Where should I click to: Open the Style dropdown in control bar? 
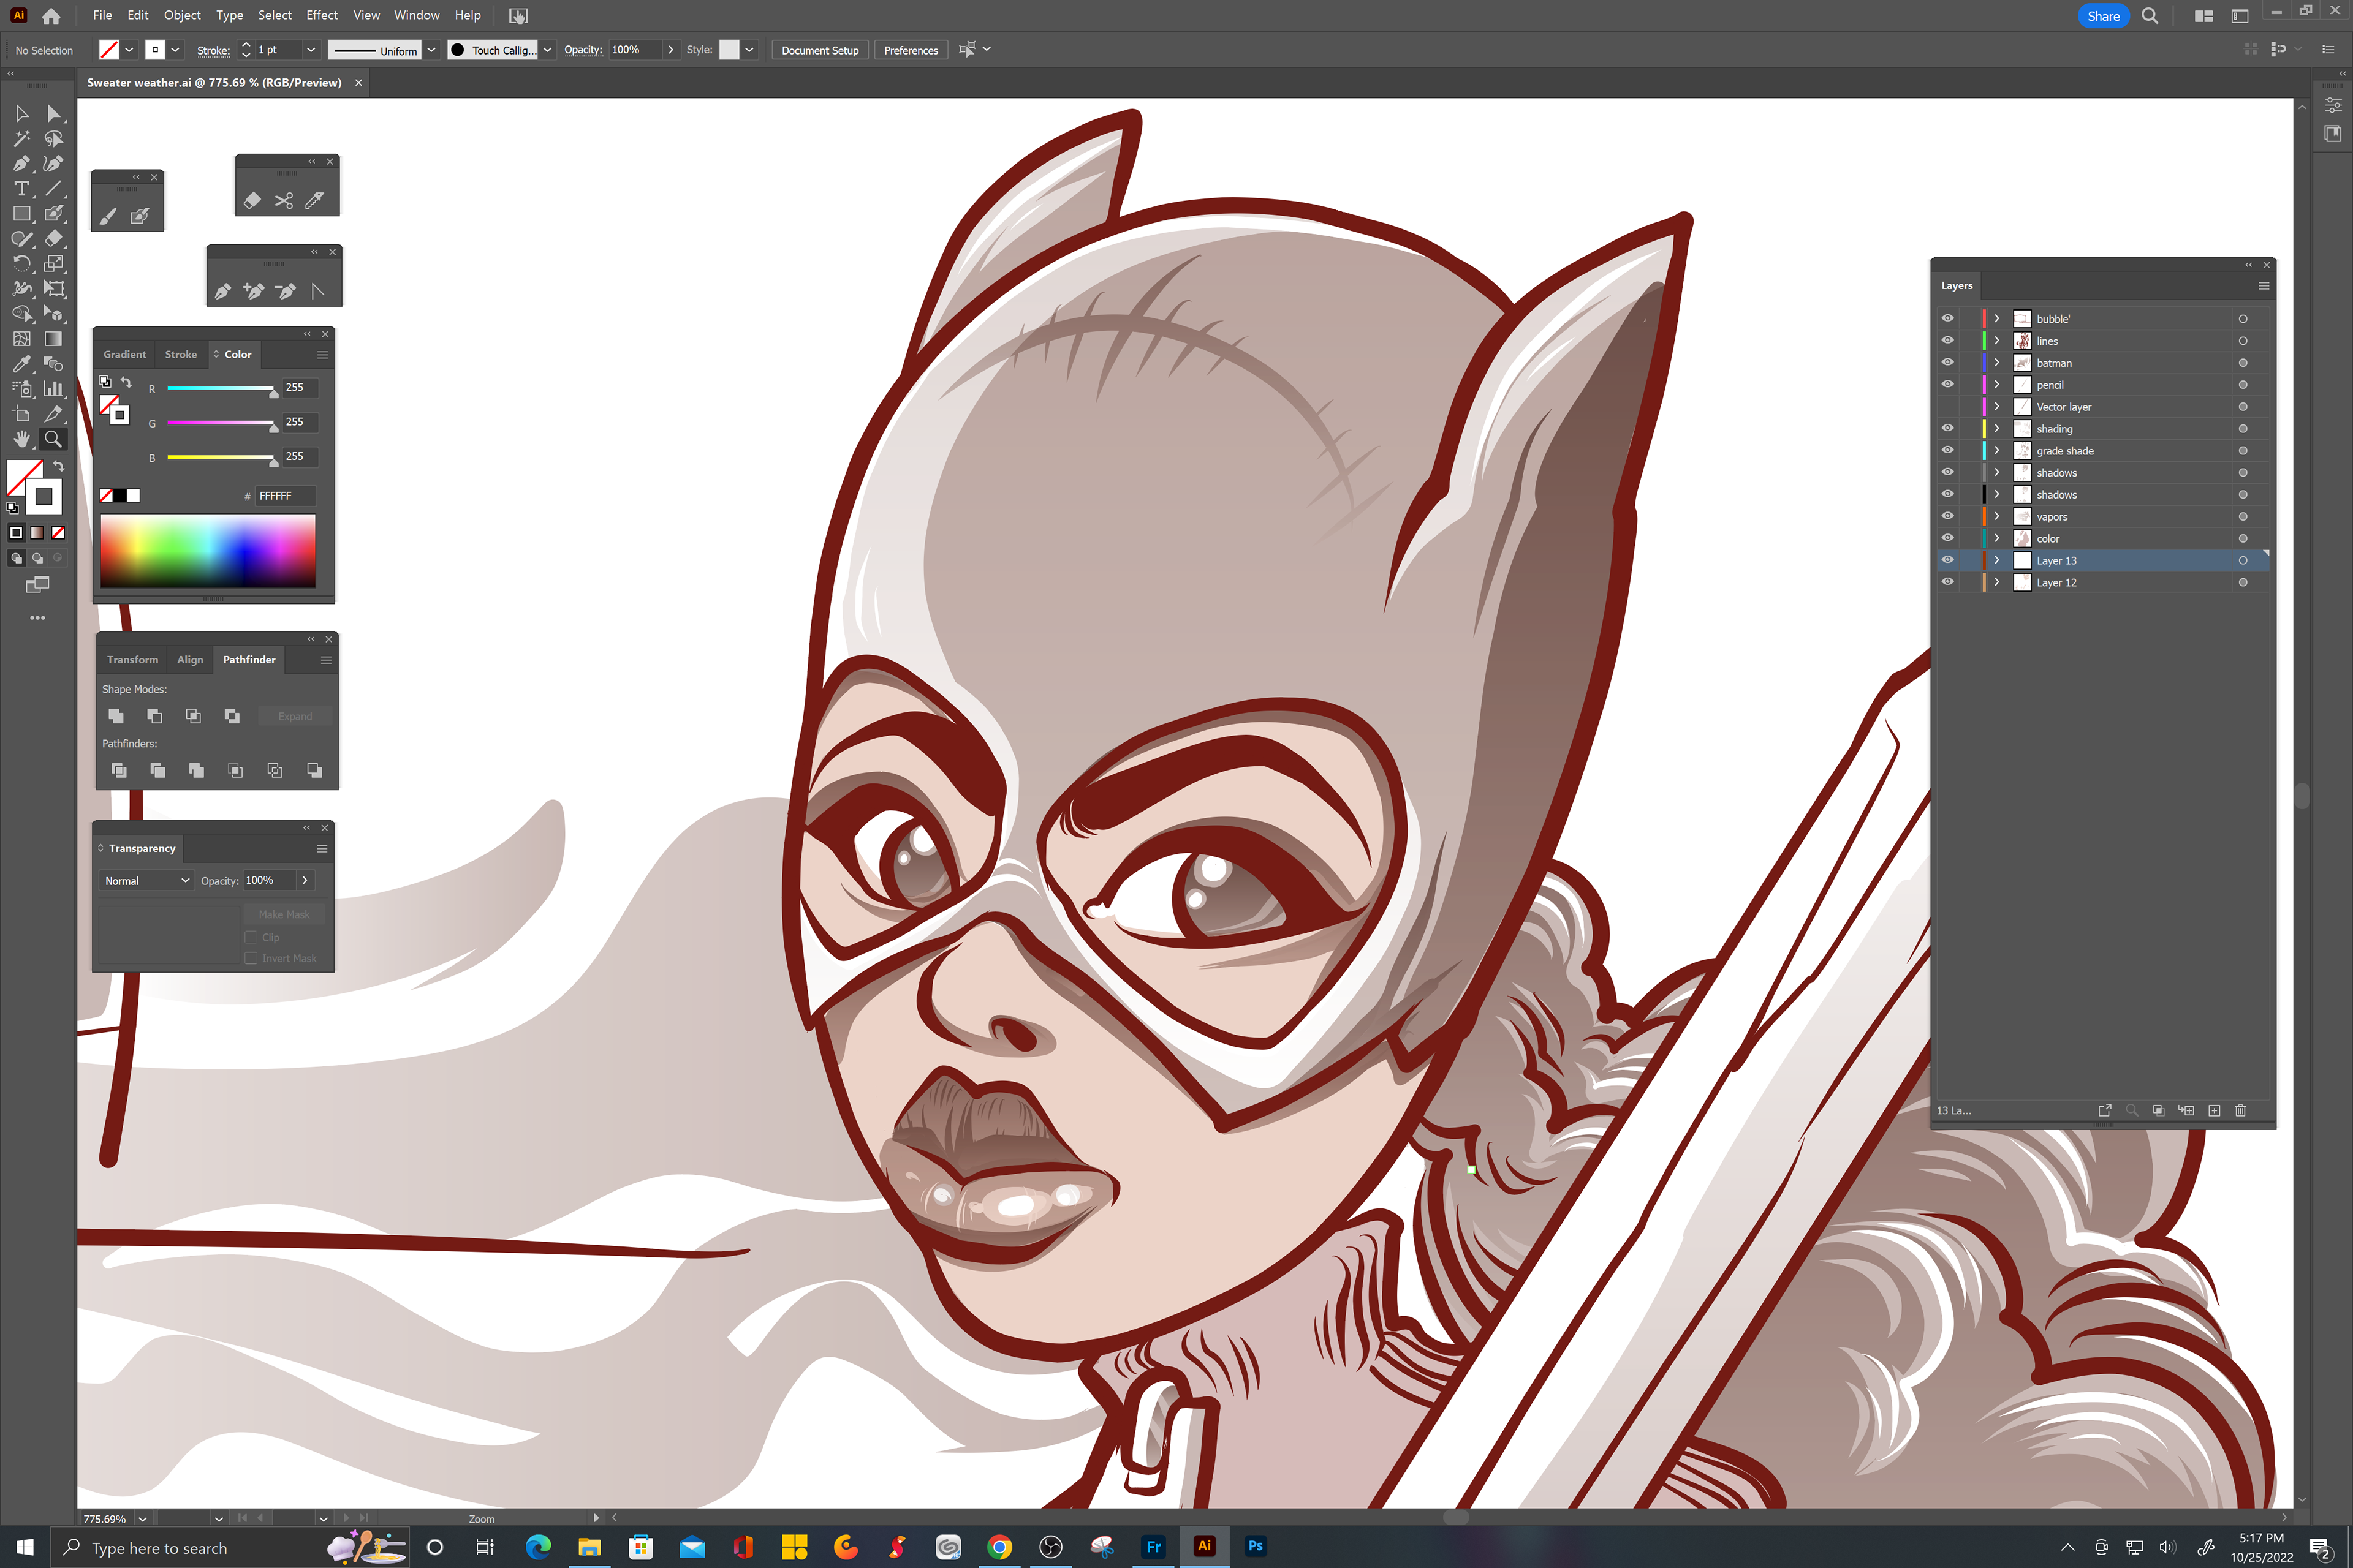(749, 50)
